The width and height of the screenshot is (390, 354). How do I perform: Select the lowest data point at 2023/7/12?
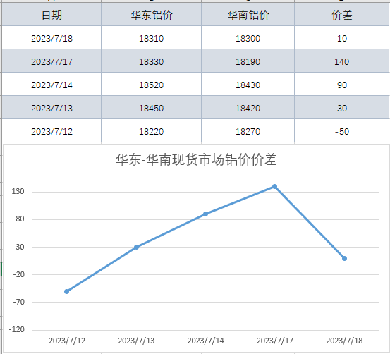[x=67, y=291]
